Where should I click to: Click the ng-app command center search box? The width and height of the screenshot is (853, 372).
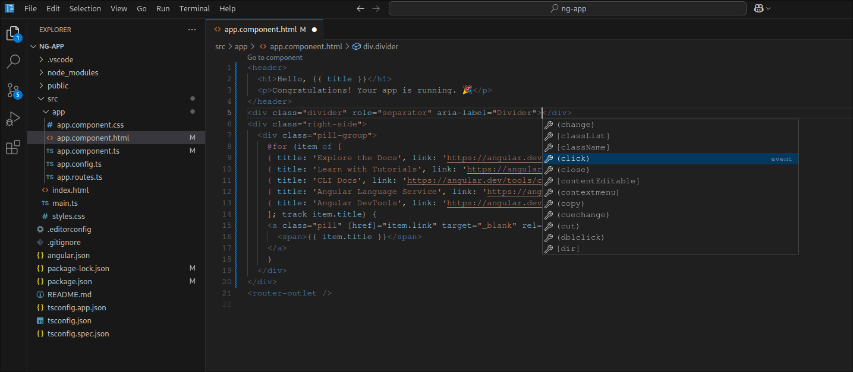tap(568, 8)
